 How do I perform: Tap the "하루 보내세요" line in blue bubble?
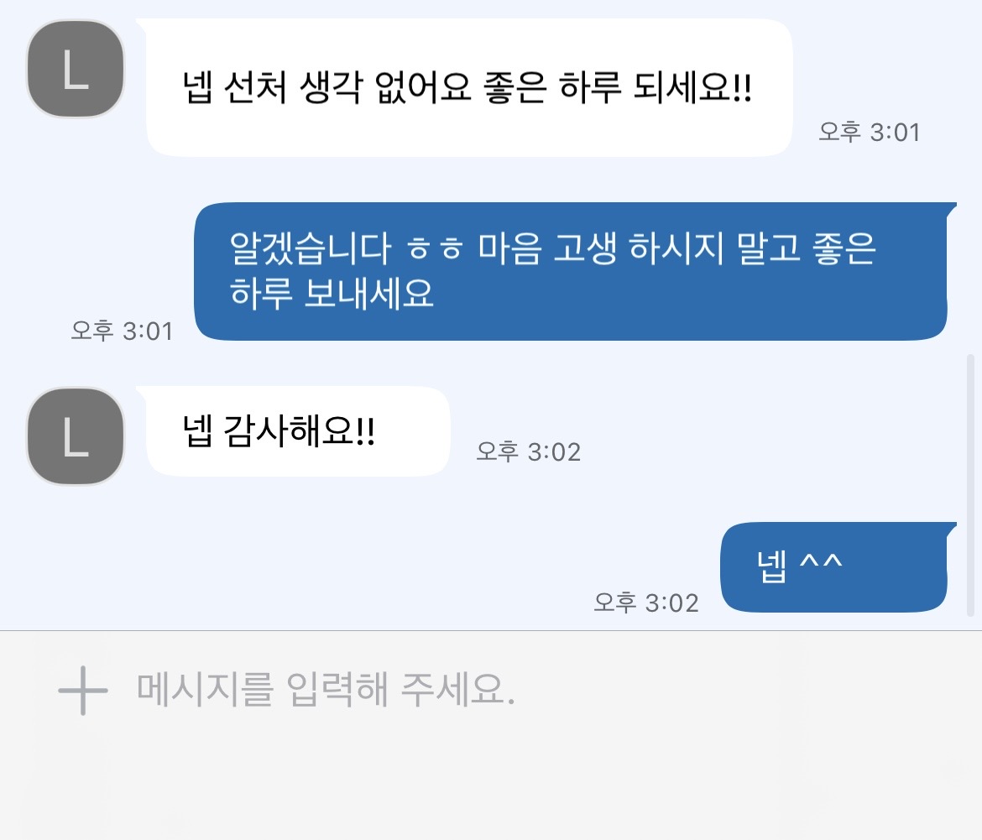pyautogui.click(x=332, y=295)
